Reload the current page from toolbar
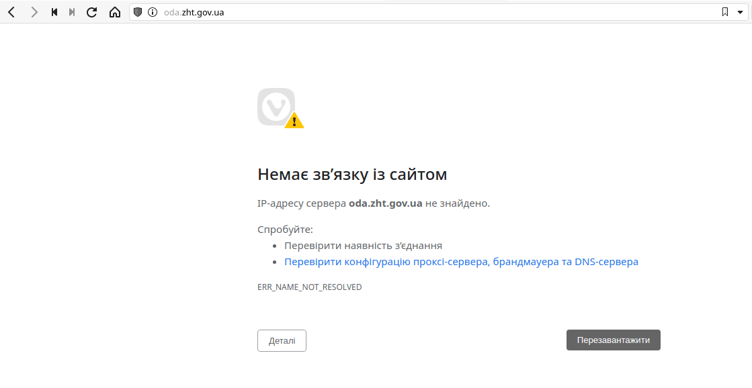The height and width of the screenshot is (388, 752). [x=92, y=12]
